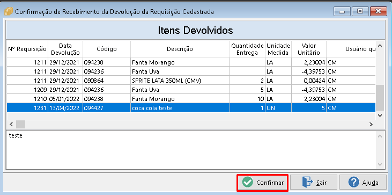This screenshot has width=392, height=195.
Task: Click code cell 094427
Action: [x=107, y=108]
